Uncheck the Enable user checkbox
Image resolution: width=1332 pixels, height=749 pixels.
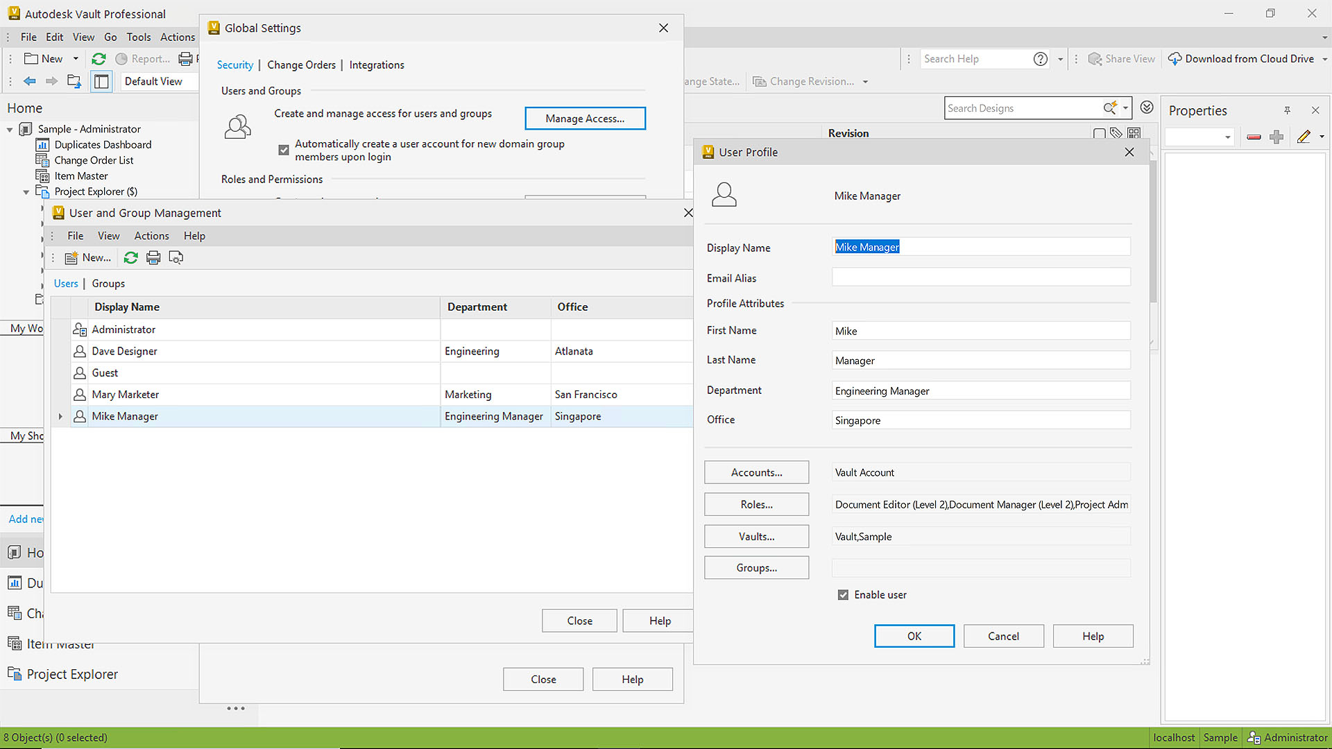tap(843, 595)
